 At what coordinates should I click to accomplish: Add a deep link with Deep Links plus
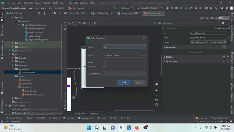point(224,61)
